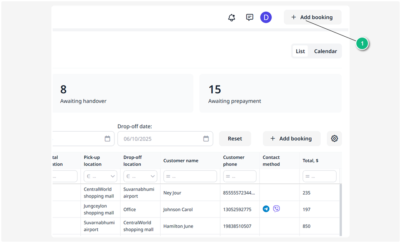Click the purple D profile avatar
The image size is (401, 243).
pyautogui.click(x=266, y=18)
